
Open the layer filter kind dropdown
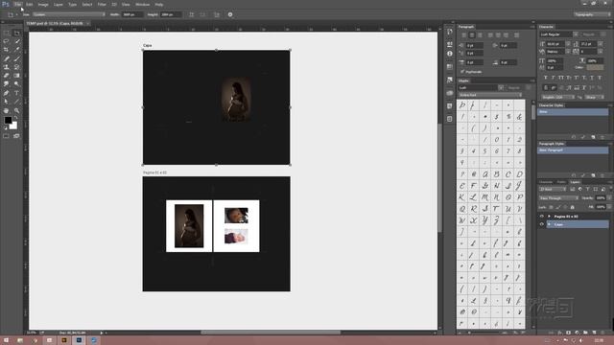pos(553,190)
